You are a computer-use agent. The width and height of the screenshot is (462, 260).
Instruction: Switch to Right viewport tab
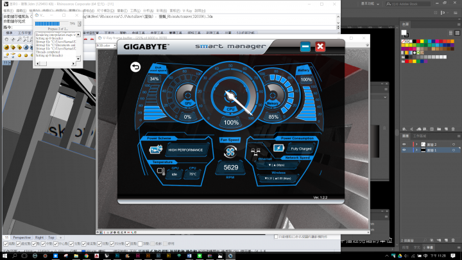tap(39, 238)
